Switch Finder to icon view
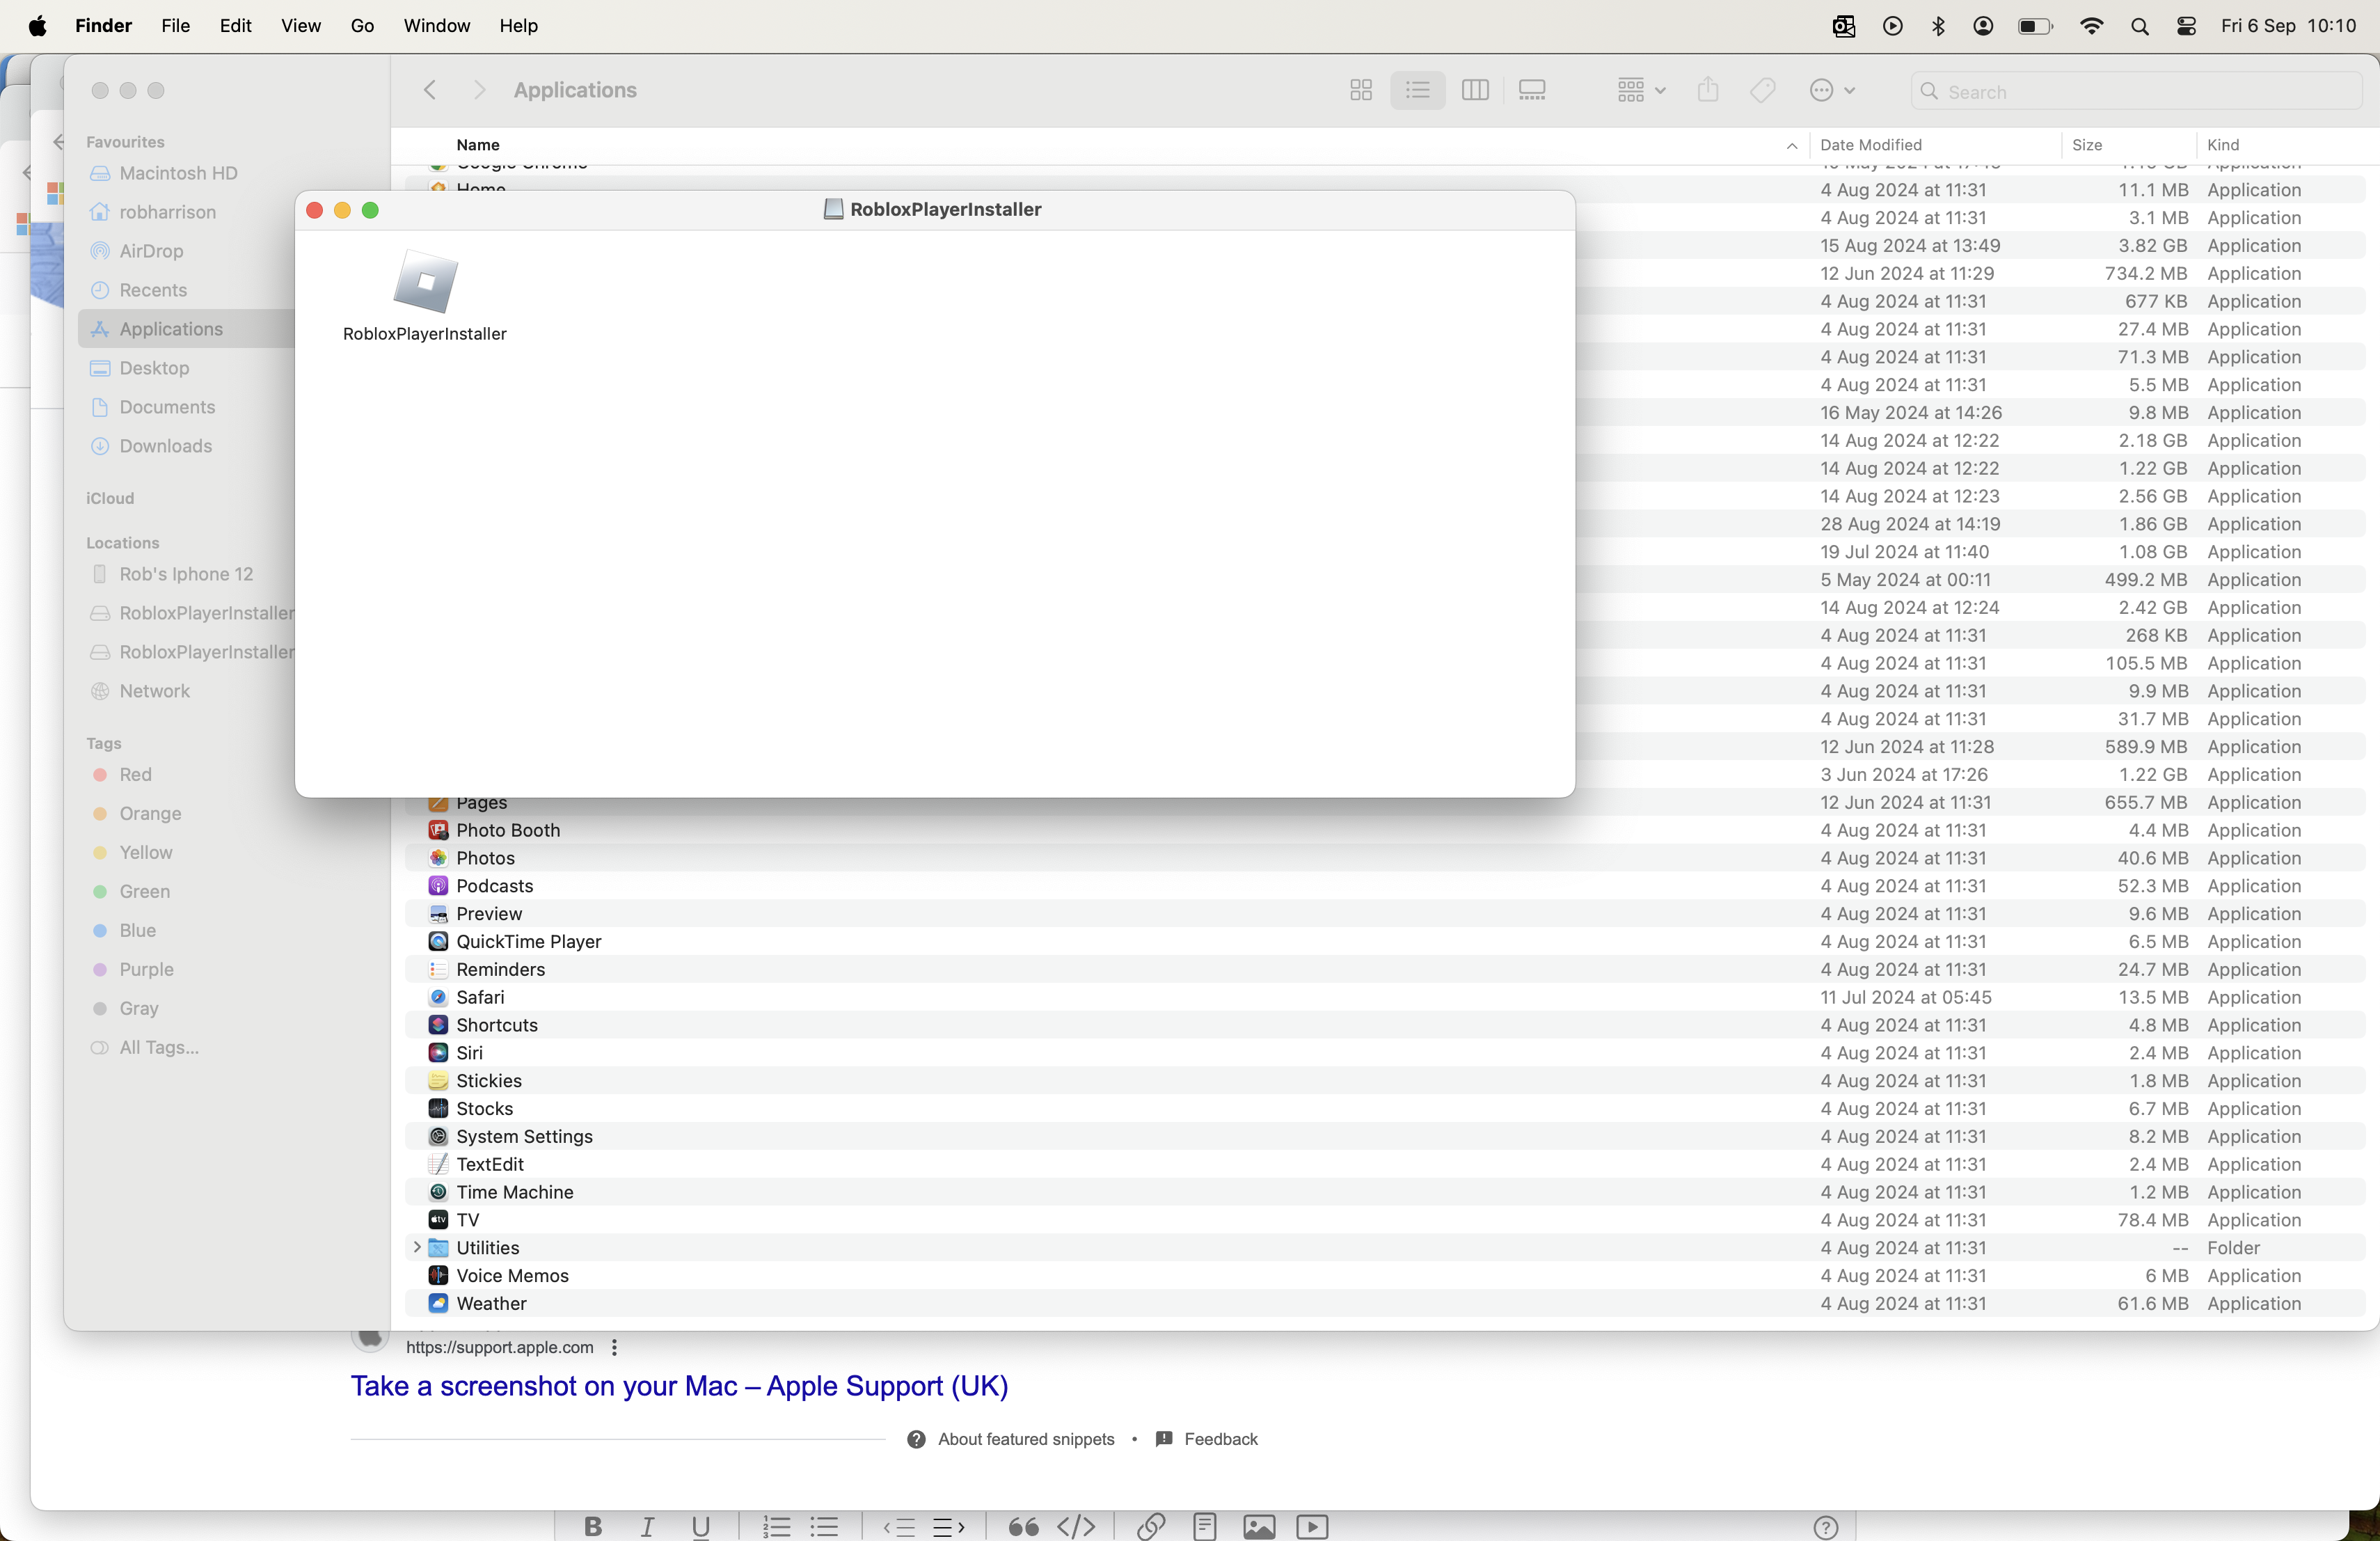This screenshot has width=2380, height=1541. 1360,91
